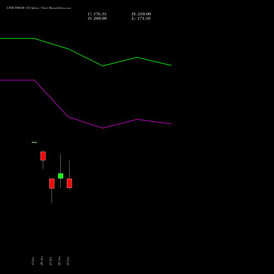Screen dimensions: 274x274
Task: Select the green candlestick above 22 Jan
Action: [x=61, y=176]
